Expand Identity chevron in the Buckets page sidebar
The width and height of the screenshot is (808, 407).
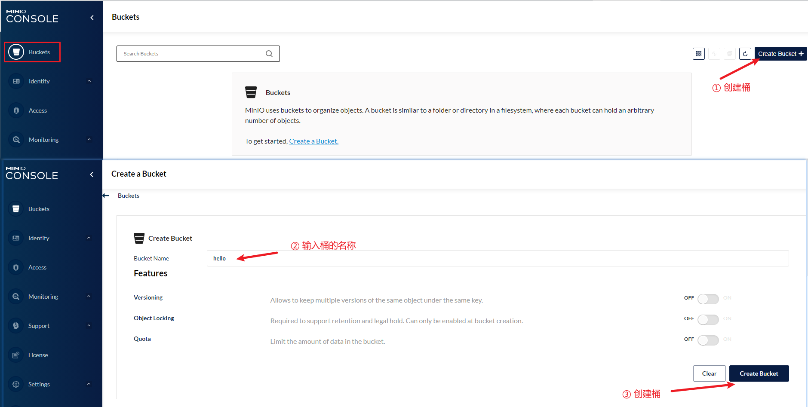89,81
